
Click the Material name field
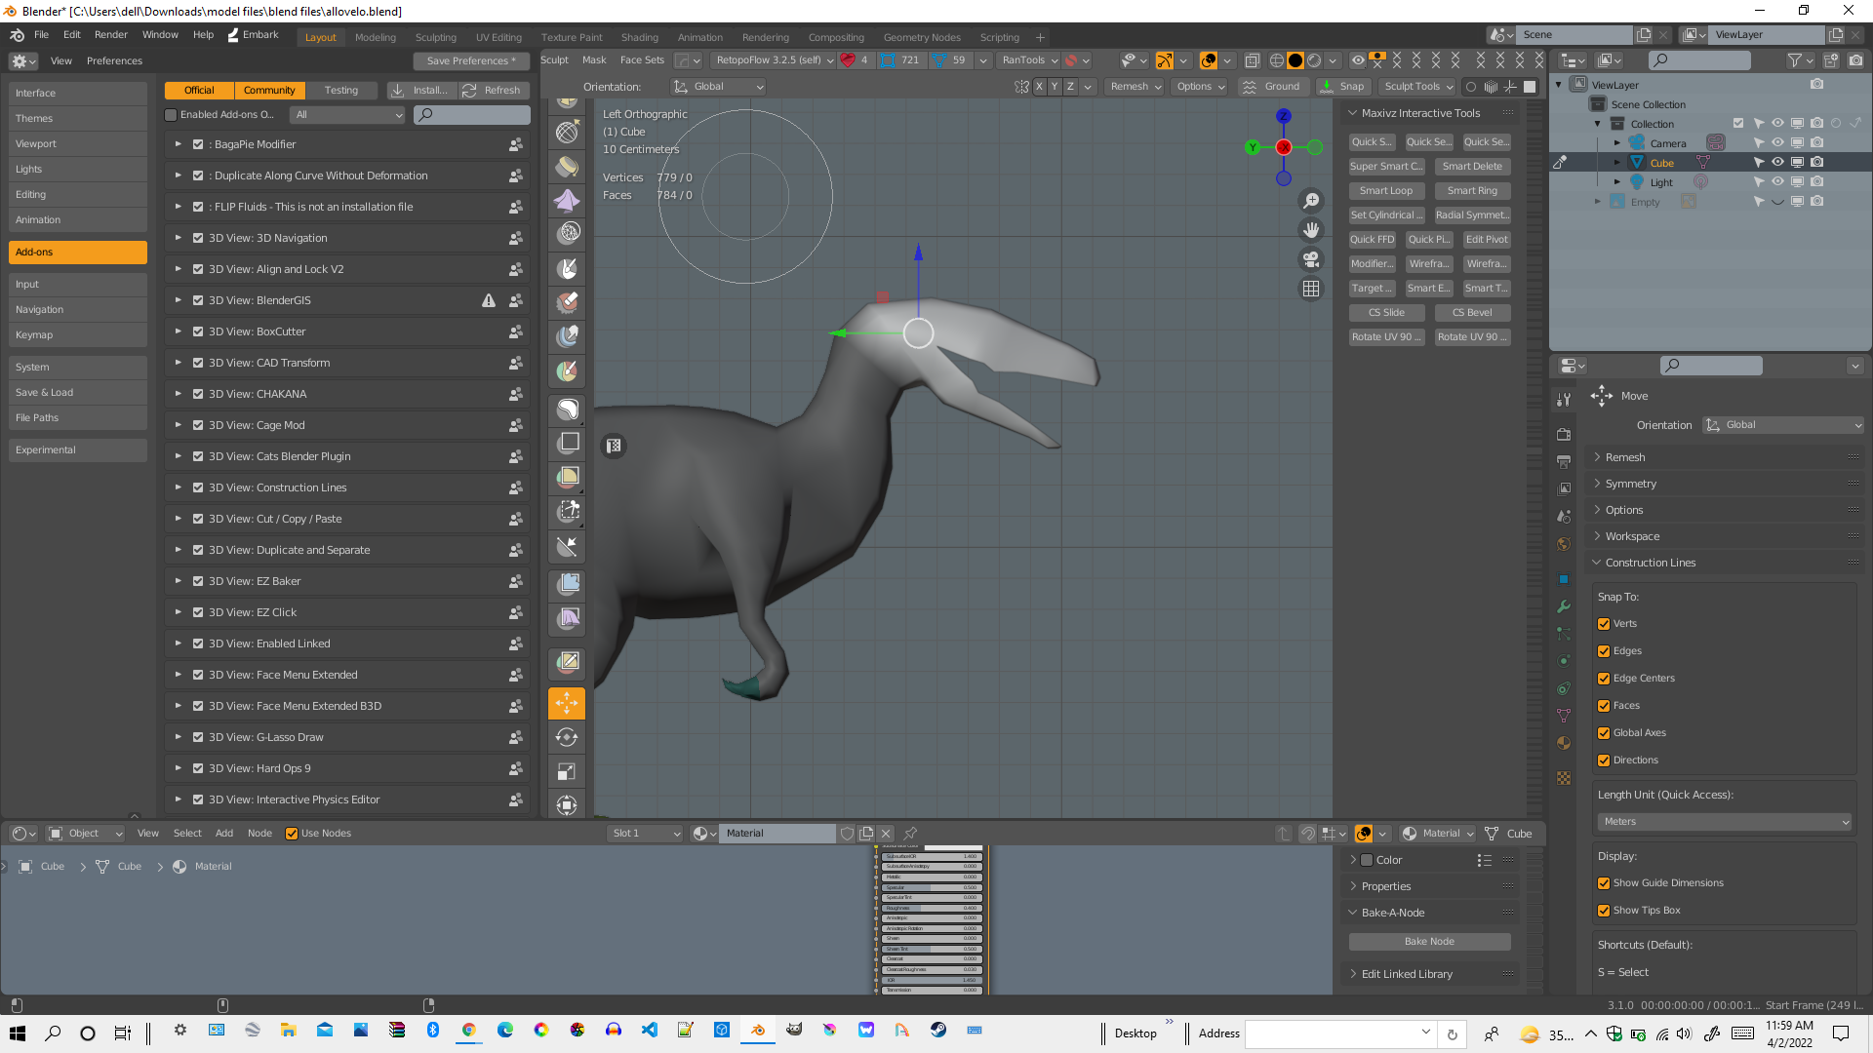tap(777, 834)
